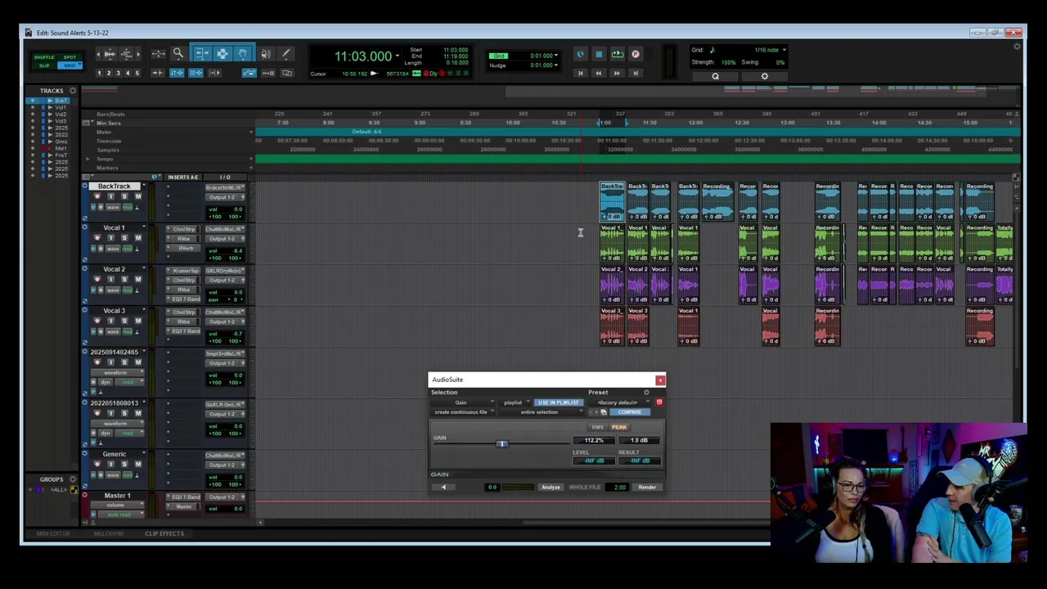Click the transport Stop button
The height and width of the screenshot is (589, 1047).
pyautogui.click(x=599, y=55)
